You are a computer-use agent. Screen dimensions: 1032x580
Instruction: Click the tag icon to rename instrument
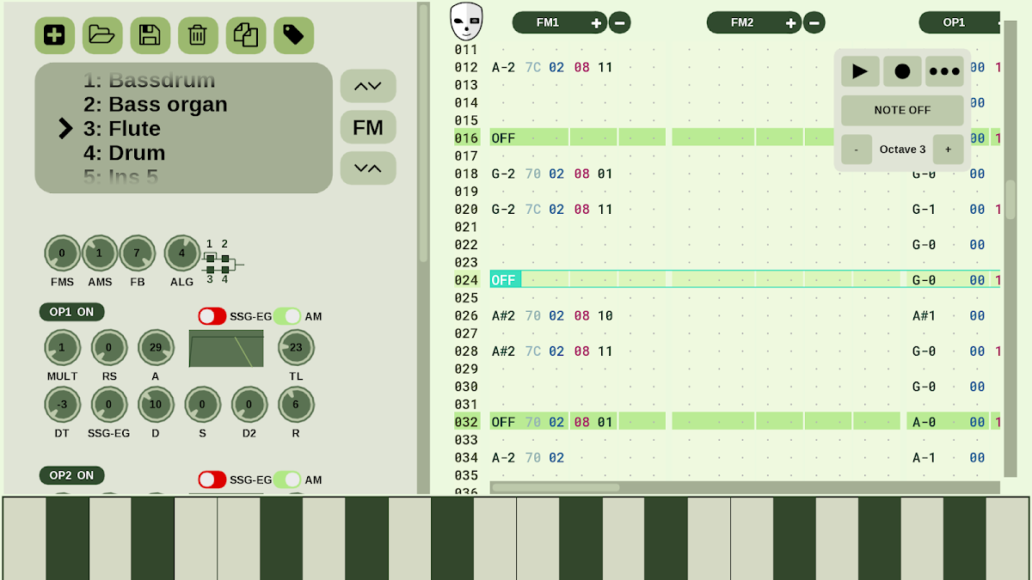(293, 35)
